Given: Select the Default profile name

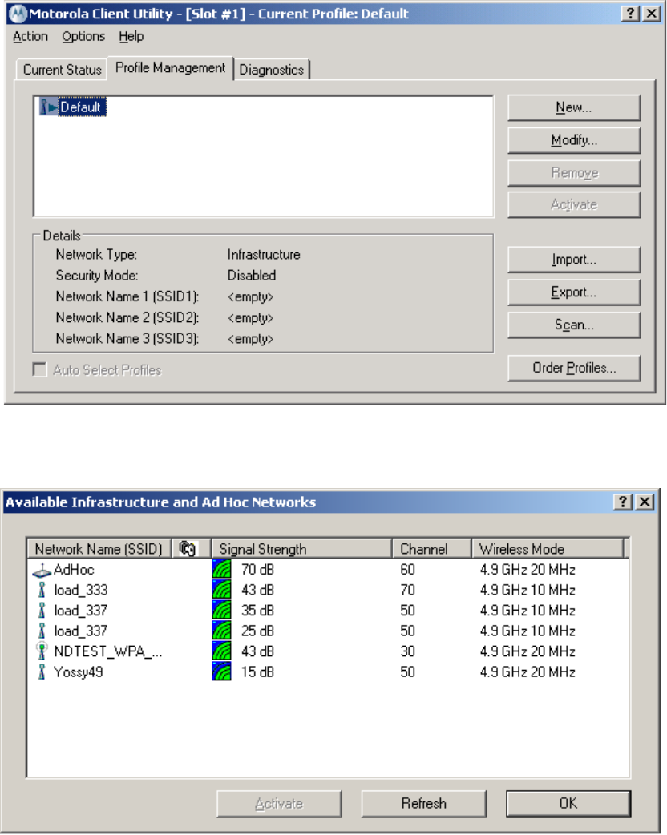Looking at the screenshot, I should (x=81, y=107).
